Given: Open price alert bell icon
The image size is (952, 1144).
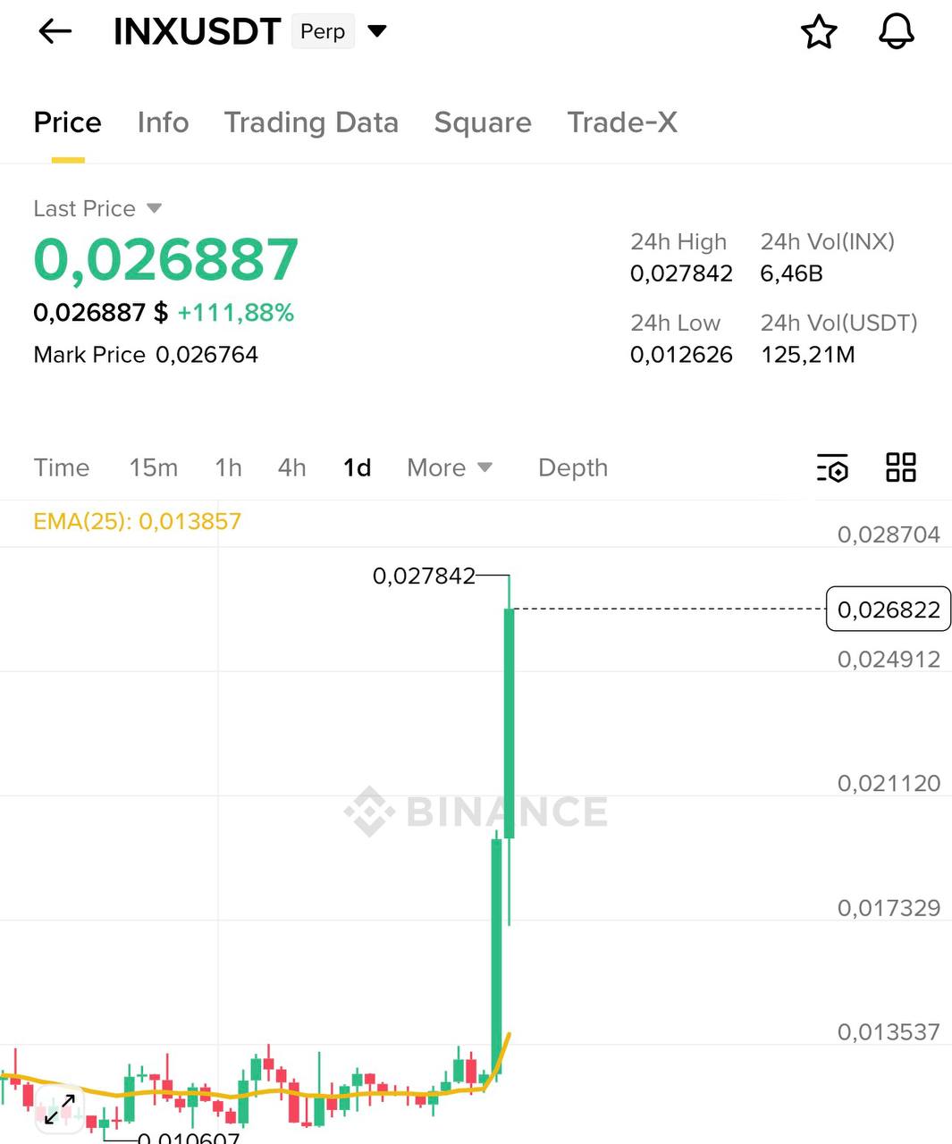Looking at the screenshot, I should pos(896,32).
